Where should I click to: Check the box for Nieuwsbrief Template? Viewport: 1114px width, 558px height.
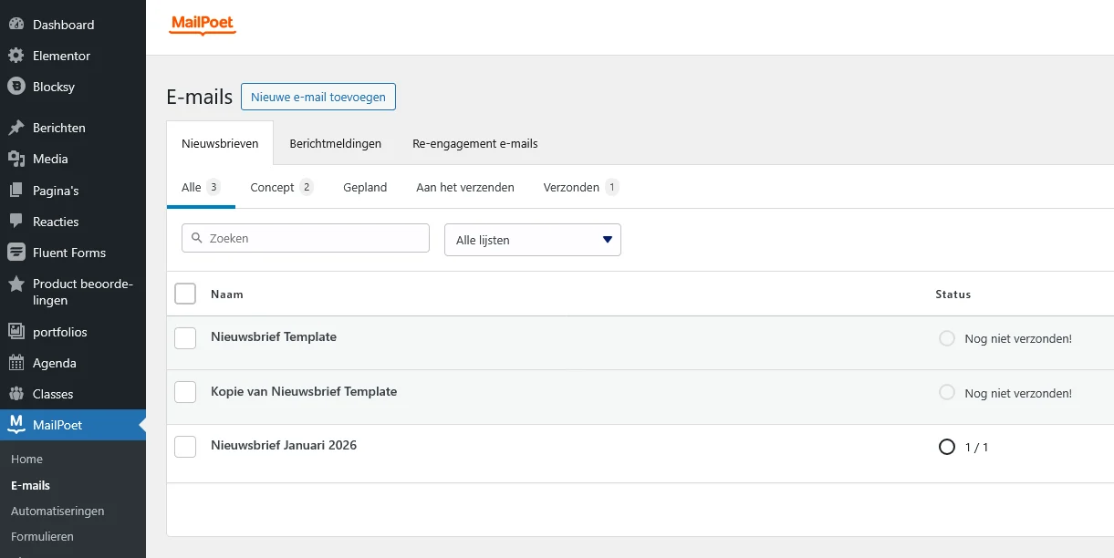(185, 338)
